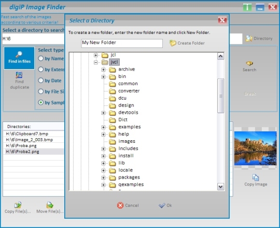Expand the Includes tree node
This screenshot has height=228, width=280.
103,149
